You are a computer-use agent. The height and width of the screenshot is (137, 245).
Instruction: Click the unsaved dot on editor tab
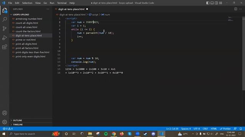tap(87, 9)
